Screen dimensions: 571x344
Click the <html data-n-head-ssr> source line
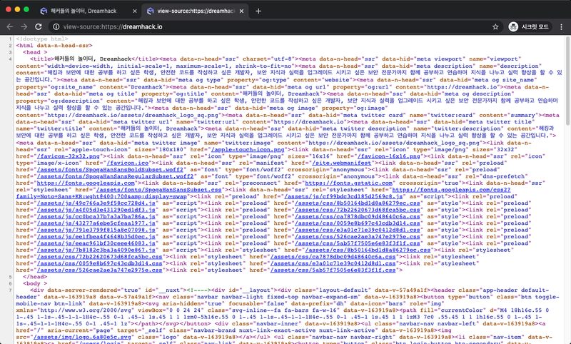[54, 46]
